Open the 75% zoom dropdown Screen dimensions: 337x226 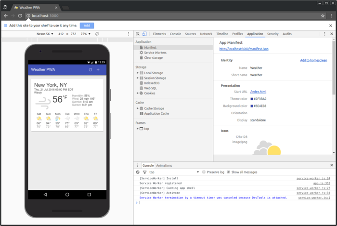[86, 34]
